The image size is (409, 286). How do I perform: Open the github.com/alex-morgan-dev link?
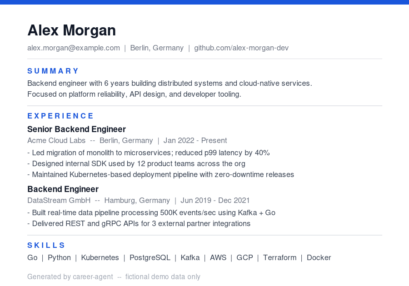(x=241, y=48)
